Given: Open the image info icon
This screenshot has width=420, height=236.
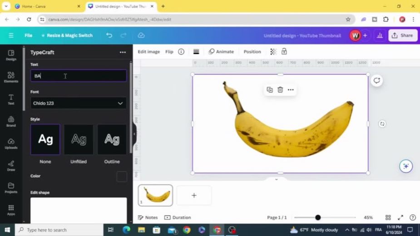Looking at the screenshot, I should (x=181, y=51).
